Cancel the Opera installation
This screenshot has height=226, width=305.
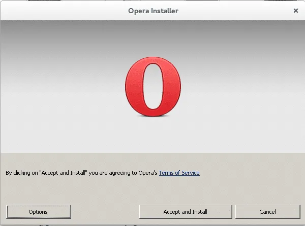(268, 212)
